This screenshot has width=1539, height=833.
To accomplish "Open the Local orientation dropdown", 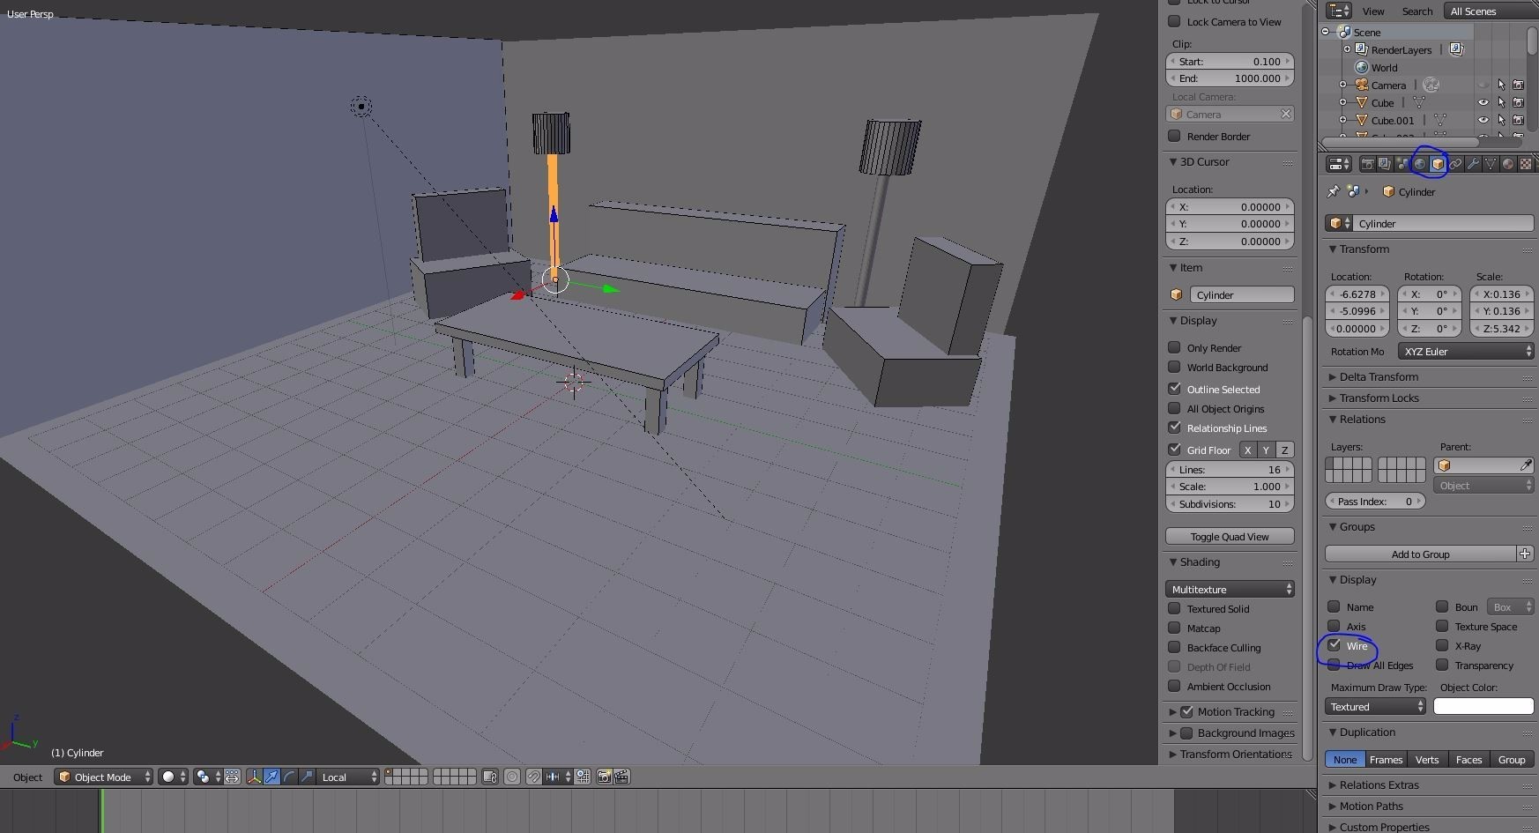I will 348,777.
